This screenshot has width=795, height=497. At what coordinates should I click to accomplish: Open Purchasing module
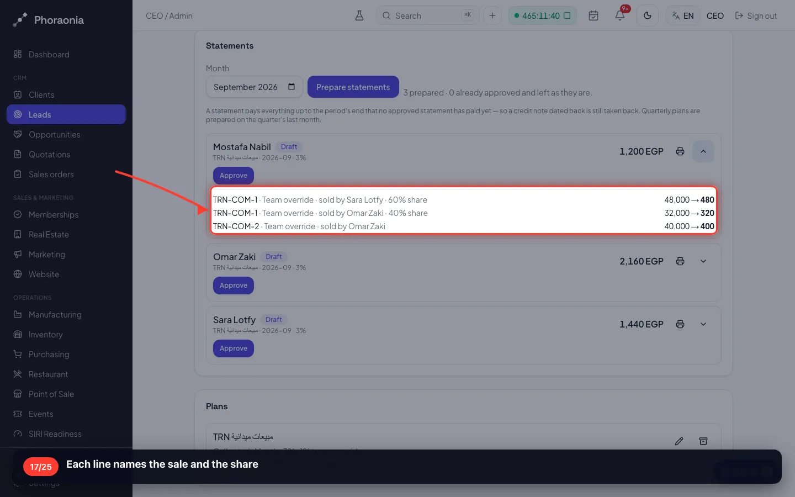pos(66,354)
